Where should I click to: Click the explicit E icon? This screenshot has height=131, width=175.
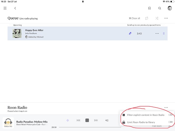124,115
